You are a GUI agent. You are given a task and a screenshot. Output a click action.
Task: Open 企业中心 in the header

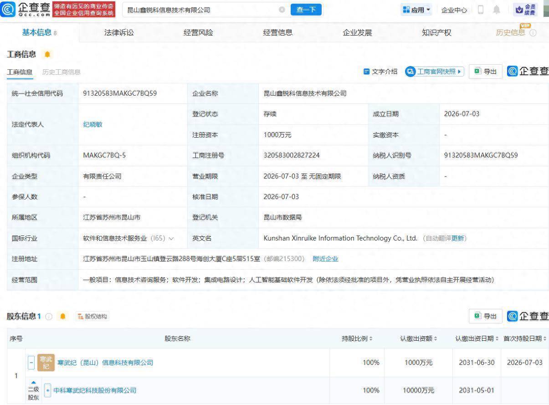(454, 10)
